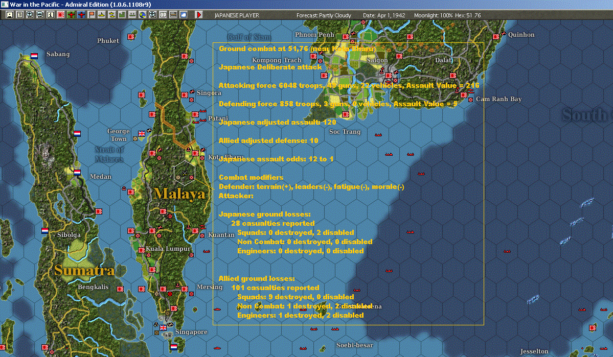Screen dimensions: 613x357
Task: Click the Japanese flag near Jesselton
Action: [592, 328]
